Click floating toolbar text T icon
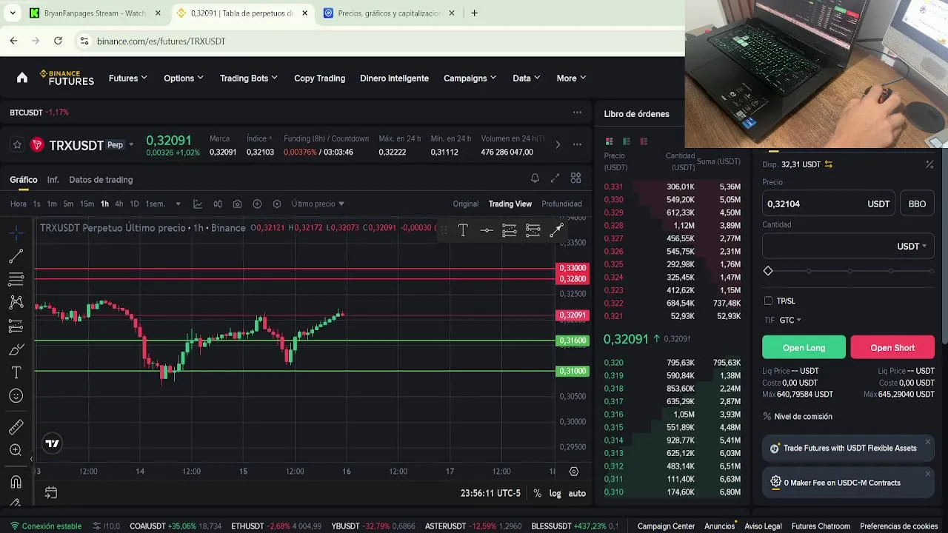This screenshot has height=533, width=948. click(463, 230)
